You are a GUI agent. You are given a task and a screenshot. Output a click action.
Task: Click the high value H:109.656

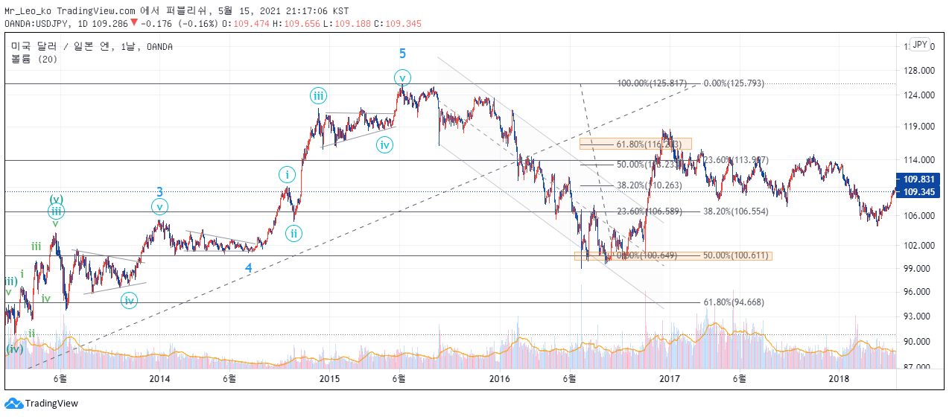coord(298,24)
